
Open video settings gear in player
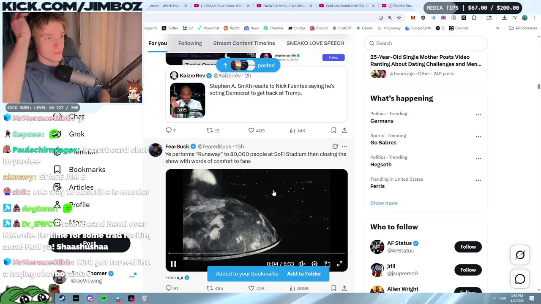click(x=314, y=264)
